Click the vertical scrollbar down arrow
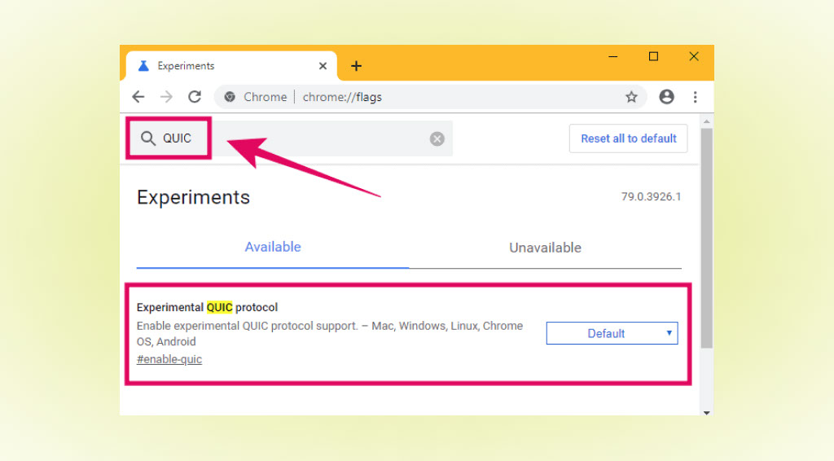Screen dimensions: 834x461 [x=706, y=412]
